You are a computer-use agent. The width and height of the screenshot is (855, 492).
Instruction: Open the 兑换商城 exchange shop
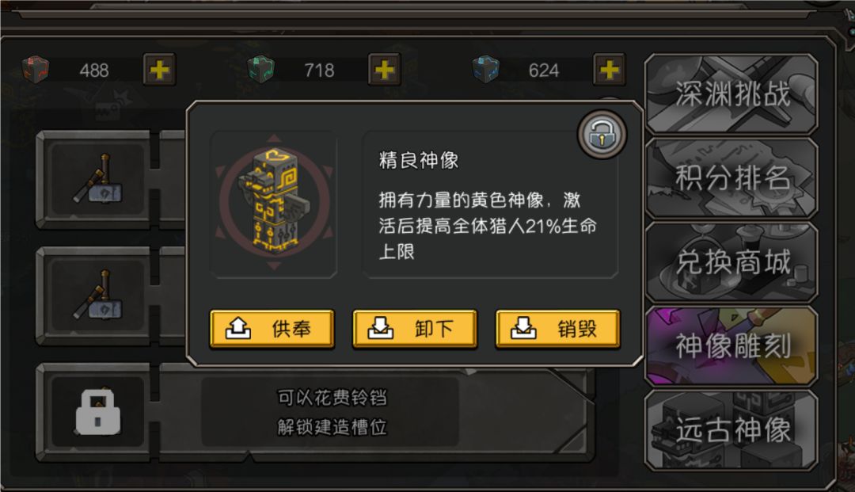coord(731,261)
